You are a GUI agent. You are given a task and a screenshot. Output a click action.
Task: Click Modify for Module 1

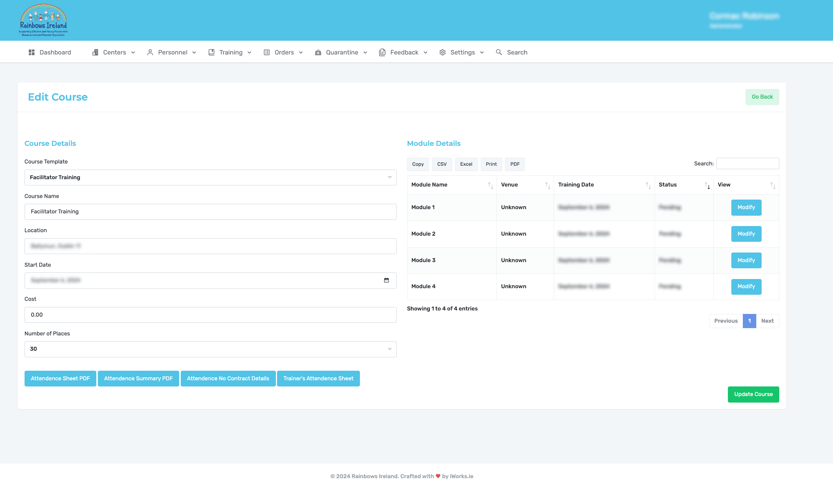click(x=746, y=207)
